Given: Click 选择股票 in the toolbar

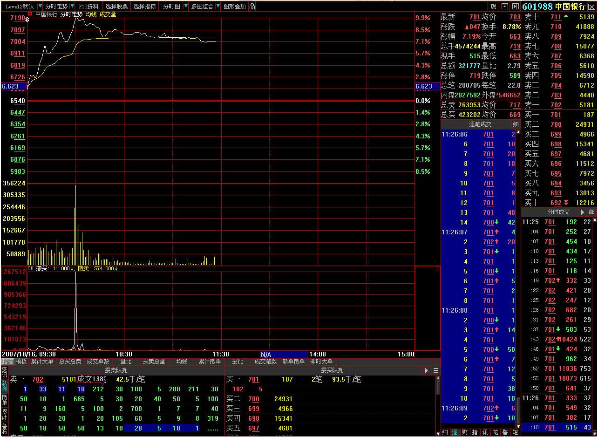Looking at the screenshot, I should [x=116, y=7].
